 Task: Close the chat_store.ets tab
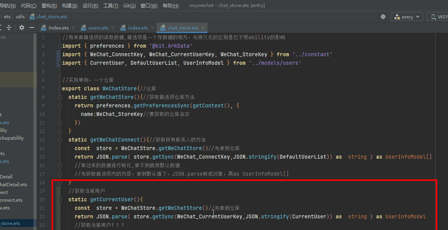[x=203, y=28]
